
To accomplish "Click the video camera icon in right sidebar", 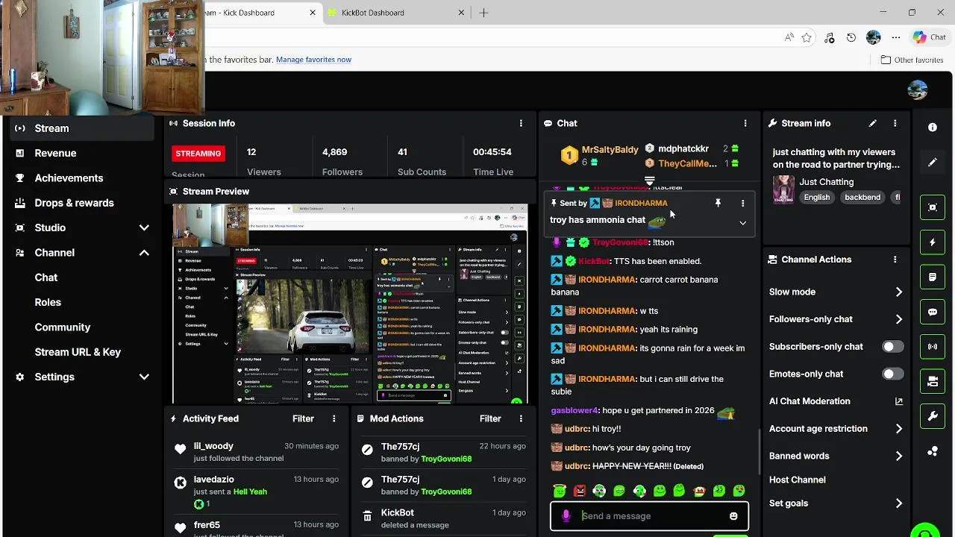I will 932,381.
